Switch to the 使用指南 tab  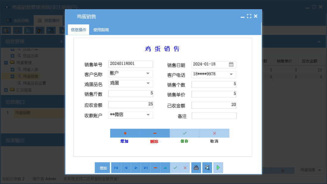pos(102,30)
